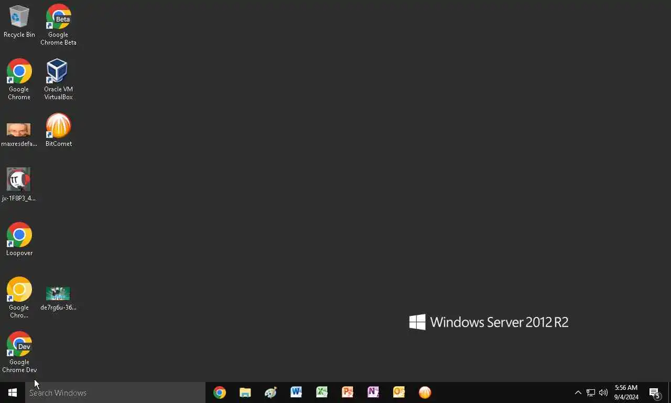This screenshot has width=671, height=403.
Task: Open the volume speaker tray icon
Action: [603, 393]
